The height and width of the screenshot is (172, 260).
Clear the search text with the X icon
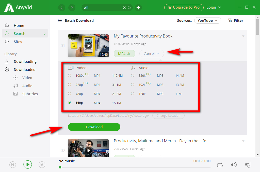tap(124, 8)
